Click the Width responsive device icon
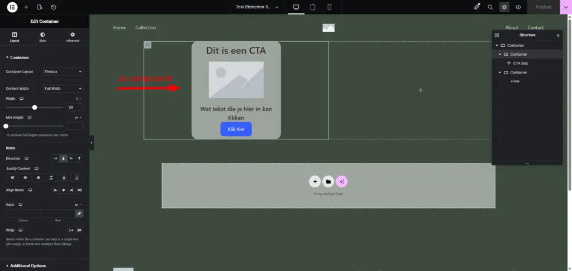 point(22,99)
